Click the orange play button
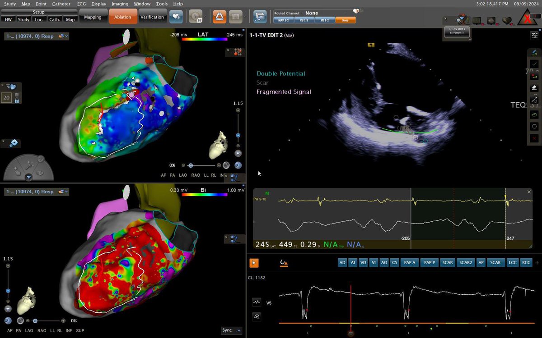The width and height of the screenshot is (542, 338). click(254, 262)
